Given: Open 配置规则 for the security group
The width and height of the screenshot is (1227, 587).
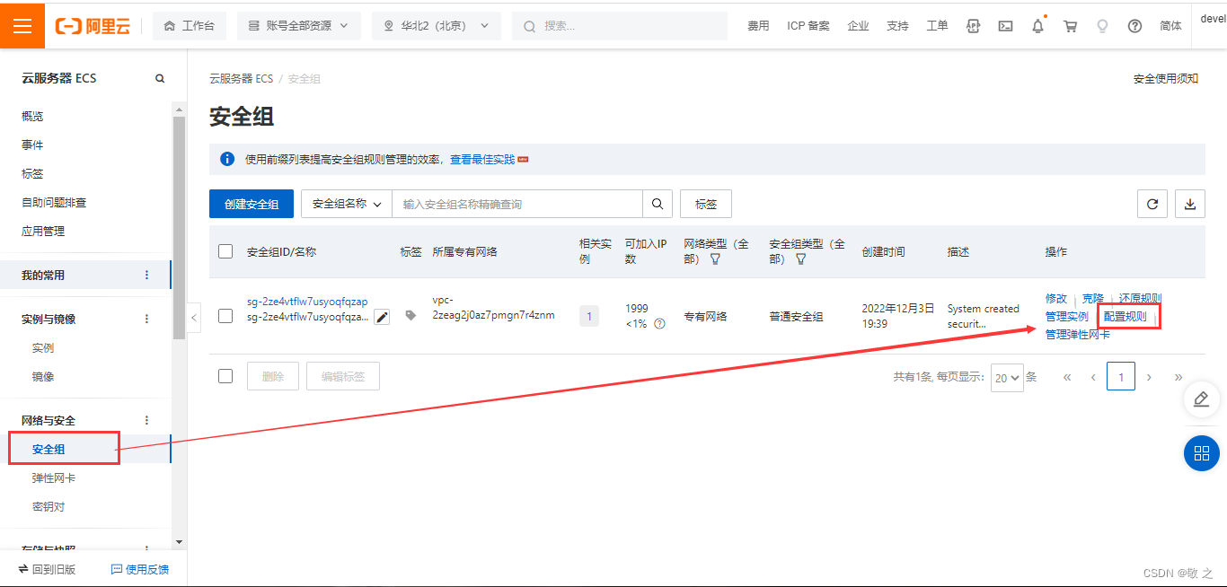Looking at the screenshot, I should tap(1126, 316).
